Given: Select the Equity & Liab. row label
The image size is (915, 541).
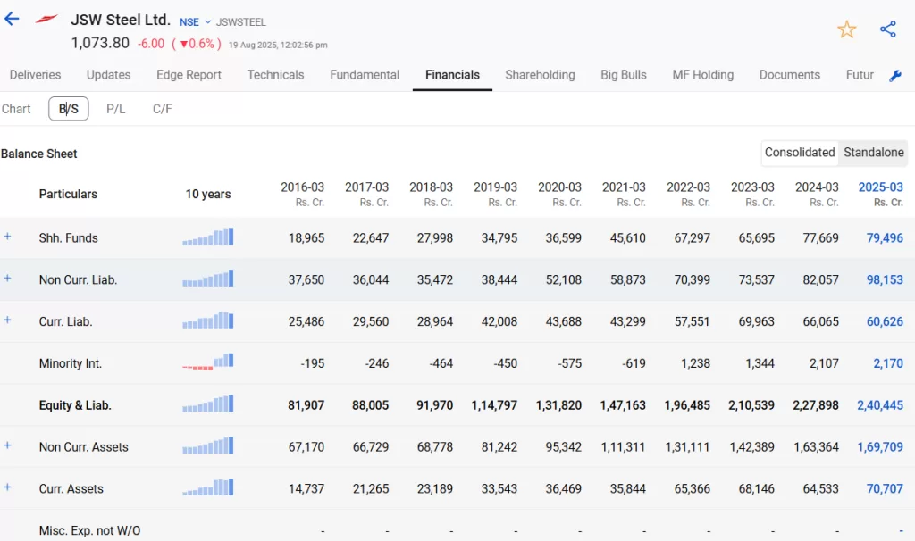Looking at the screenshot, I should (x=75, y=405).
